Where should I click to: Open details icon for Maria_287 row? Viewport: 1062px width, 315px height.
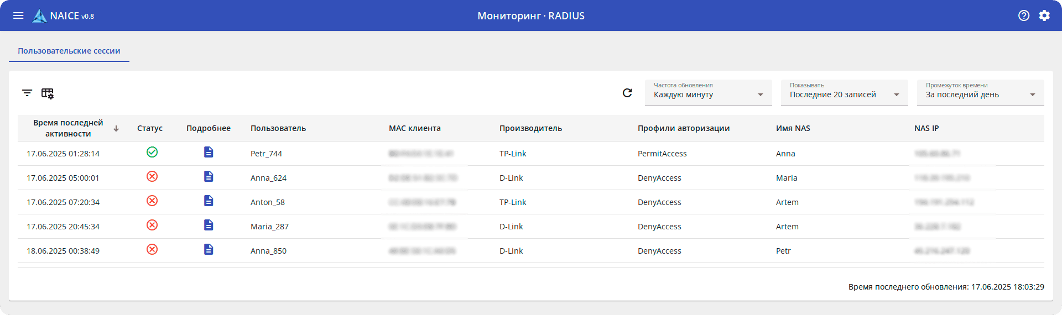point(209,225)
